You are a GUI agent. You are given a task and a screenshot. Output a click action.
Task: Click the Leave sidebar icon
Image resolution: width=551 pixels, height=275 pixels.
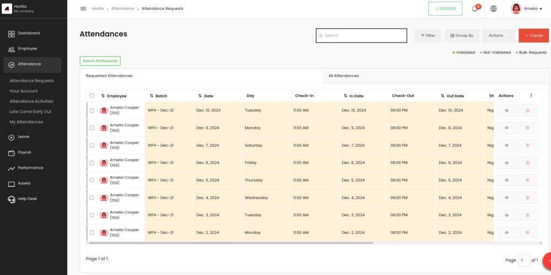[x=11, y=137]
